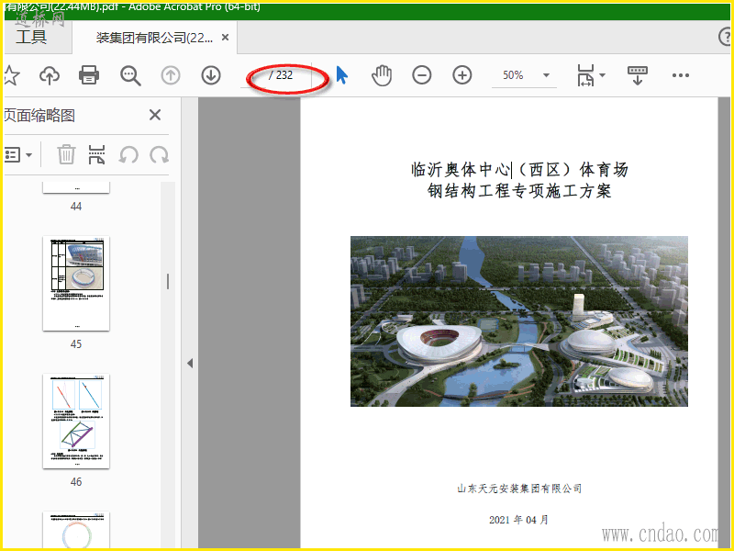Go to next page with down arrow
Image resolution: width=734 pixels, height=551 pixels.
click(x=211, y=75)
